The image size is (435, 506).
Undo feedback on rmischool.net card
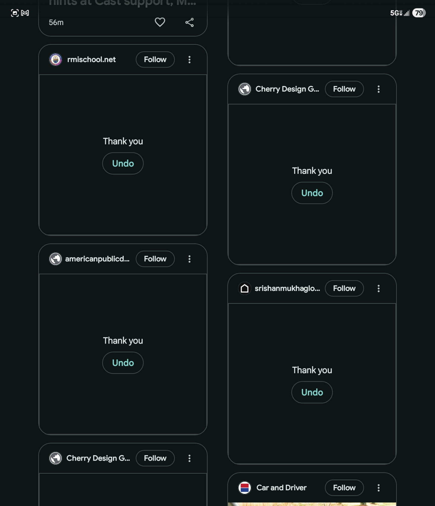[x=123, y=163]
